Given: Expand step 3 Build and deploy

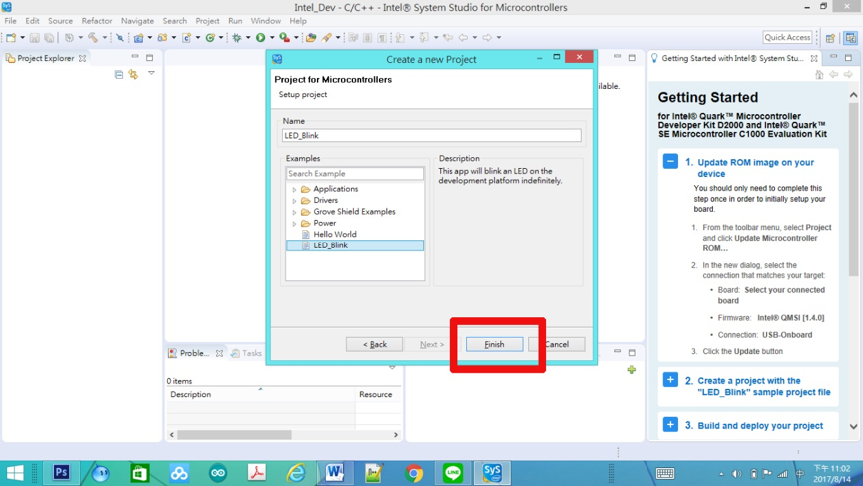Looking at the screenshot, I should [670, 425].
